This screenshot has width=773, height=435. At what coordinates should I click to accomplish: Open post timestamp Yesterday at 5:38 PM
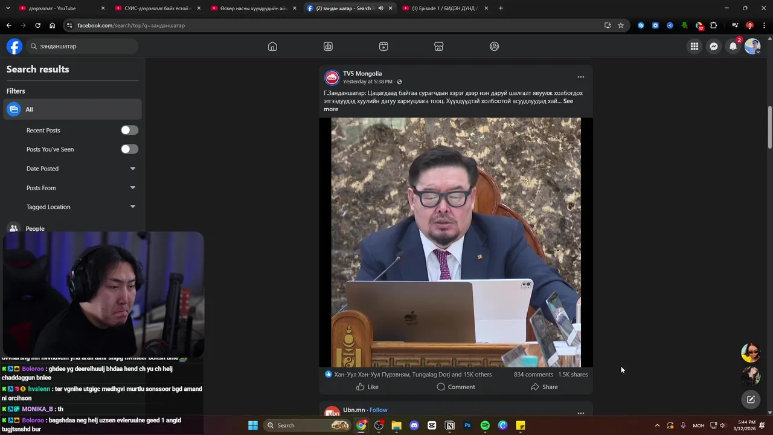point(368,82)
